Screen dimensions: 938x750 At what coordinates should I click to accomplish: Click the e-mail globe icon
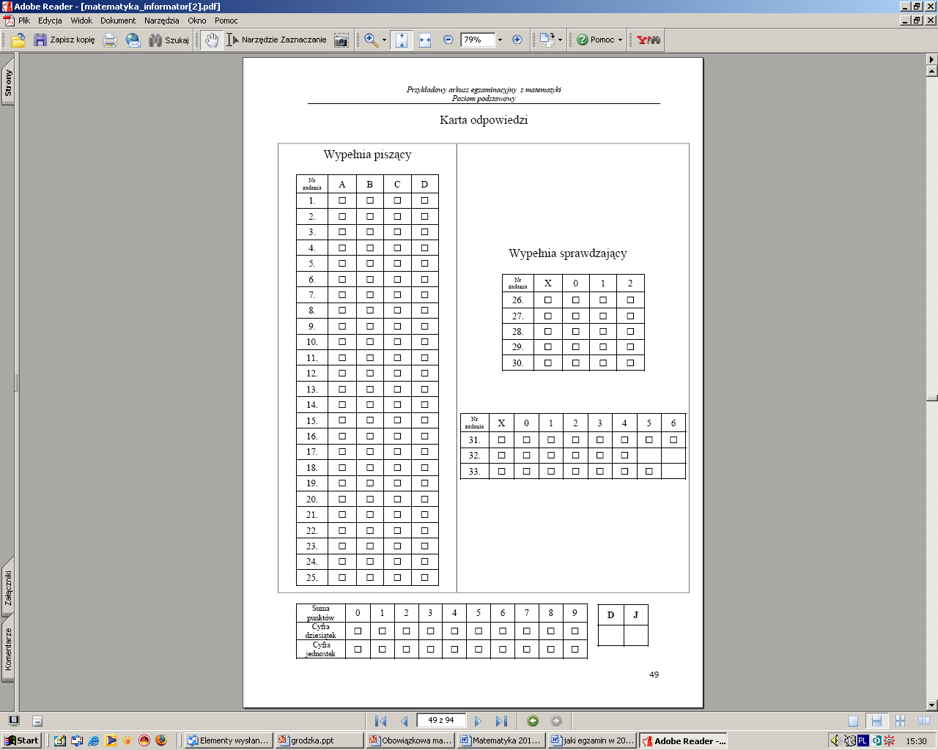pos(133,40)
